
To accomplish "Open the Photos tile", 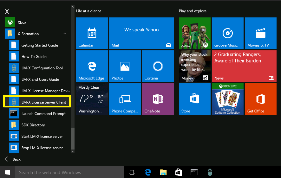I will pyautogui.click(x=125, y=66).
